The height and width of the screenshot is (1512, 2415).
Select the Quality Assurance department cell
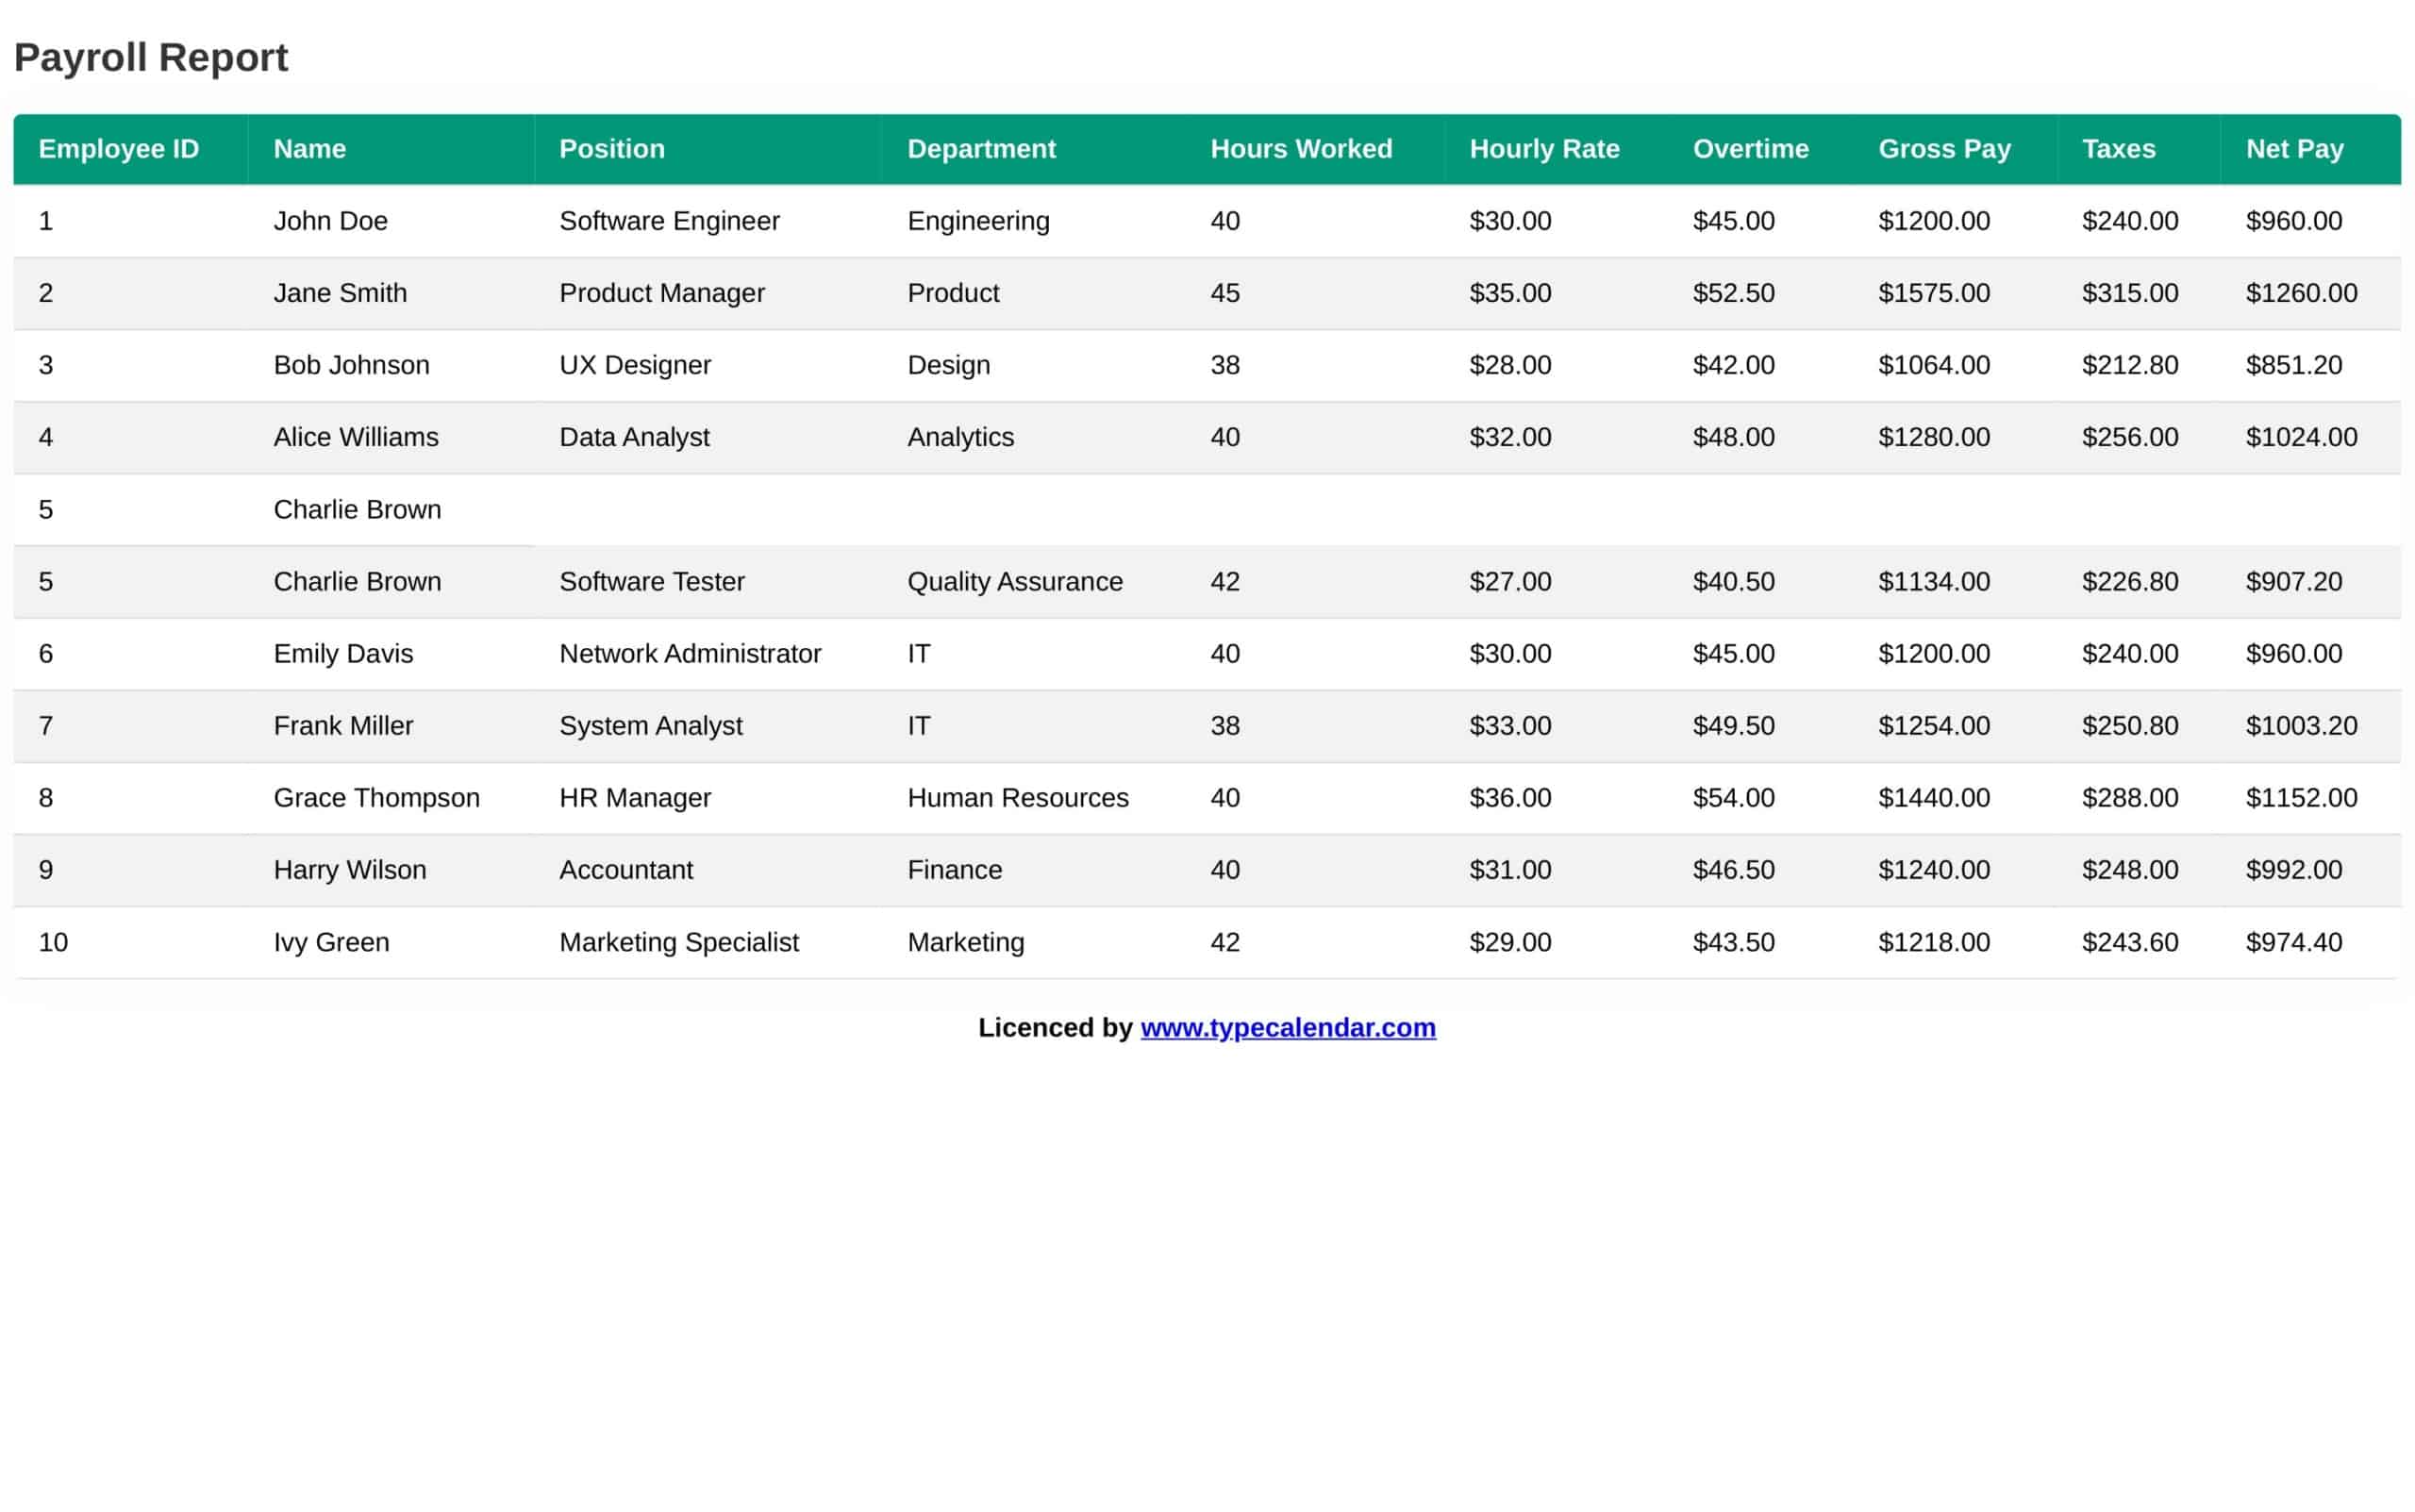point(1014,581)
